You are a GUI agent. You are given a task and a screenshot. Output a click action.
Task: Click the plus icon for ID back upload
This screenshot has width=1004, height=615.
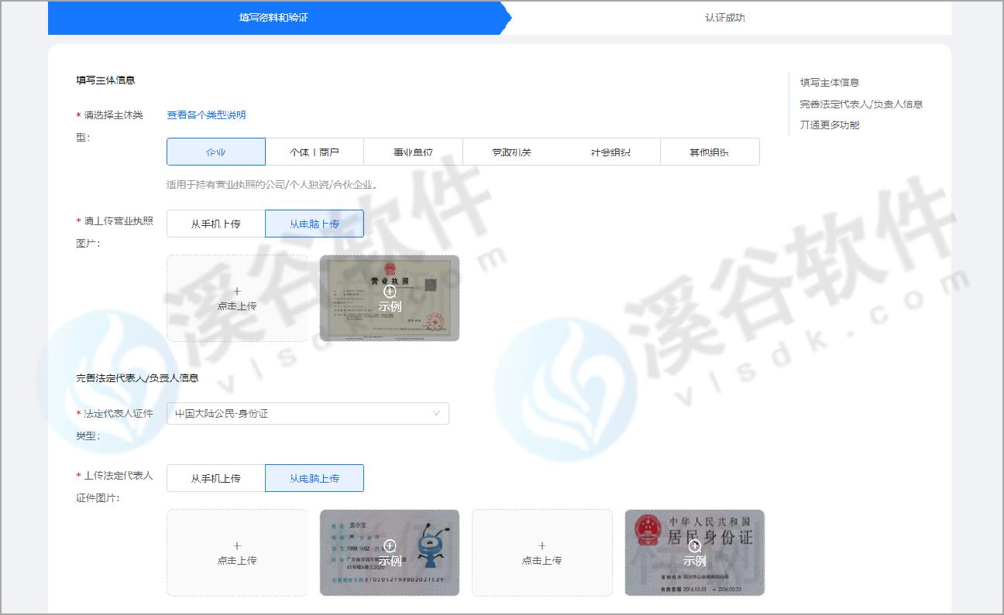coord(542,545)
